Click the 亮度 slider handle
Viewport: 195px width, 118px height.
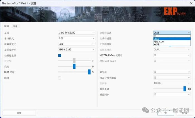point(74,66)
